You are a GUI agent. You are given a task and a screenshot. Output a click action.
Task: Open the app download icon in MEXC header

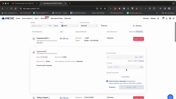coord(167,18)
